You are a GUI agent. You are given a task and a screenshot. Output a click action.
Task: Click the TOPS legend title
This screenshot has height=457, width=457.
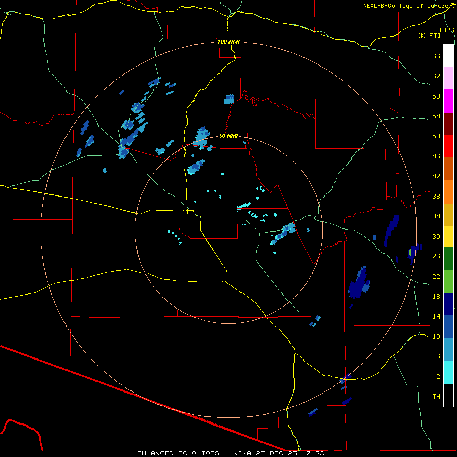(x=446, y=30)
